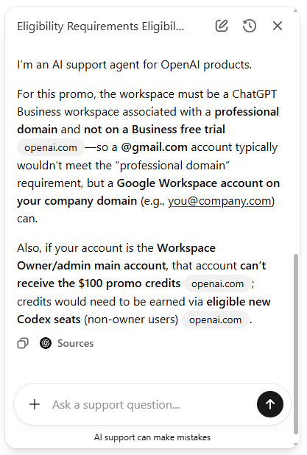Click the chat scrollbar thumb
This screenshot has width=307, height=455.
coord(296,344)
